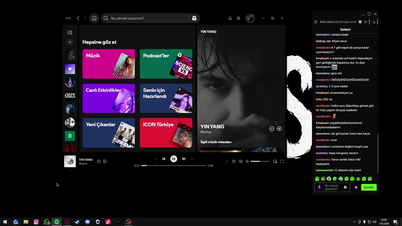Click the YIN YANG title in right panel
Screen dimensions: 402x226
point(212,126)
